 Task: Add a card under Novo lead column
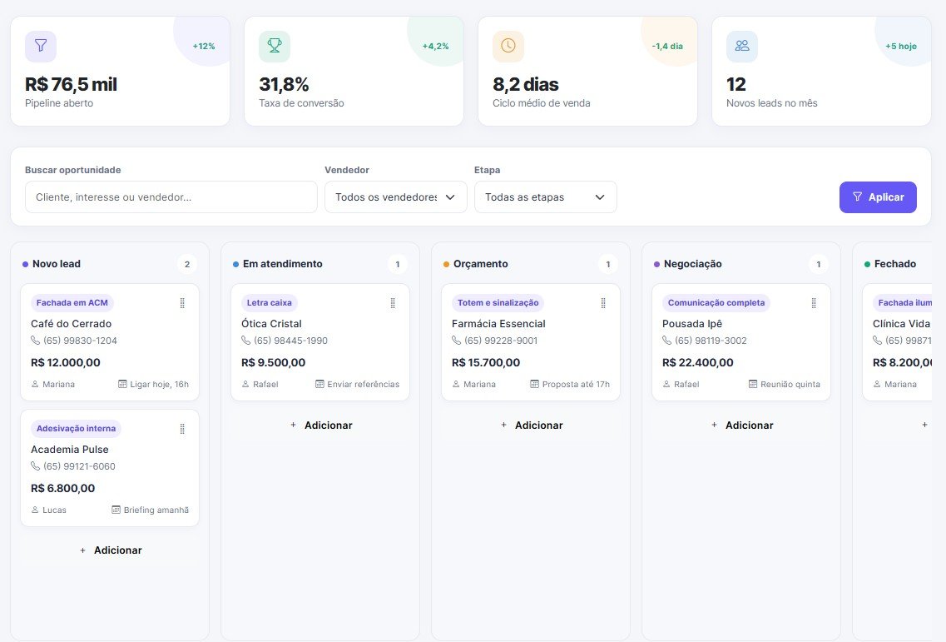point(110,550)
